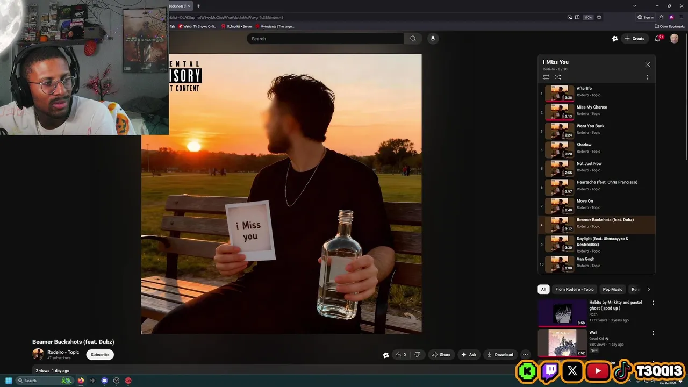The image size is (688, 387).
Task: Toggle loop playlist
Action: point(546,77)
